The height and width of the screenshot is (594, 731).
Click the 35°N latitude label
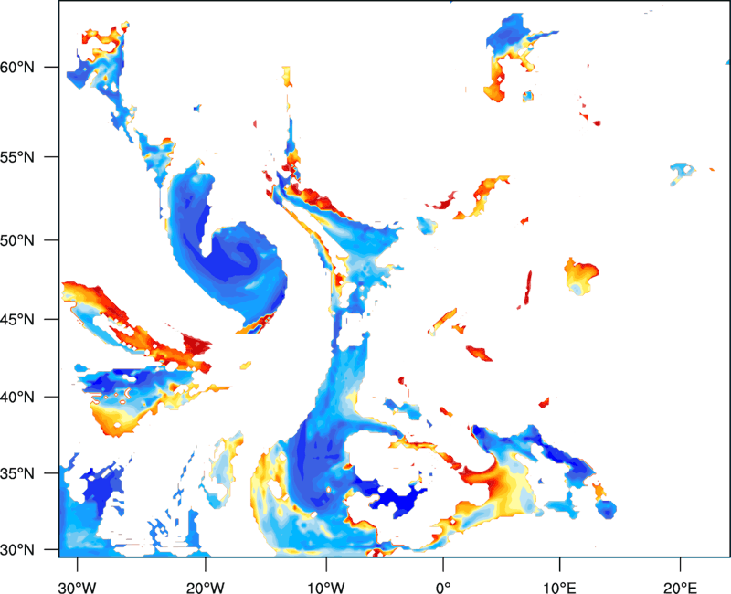point(17,473)
